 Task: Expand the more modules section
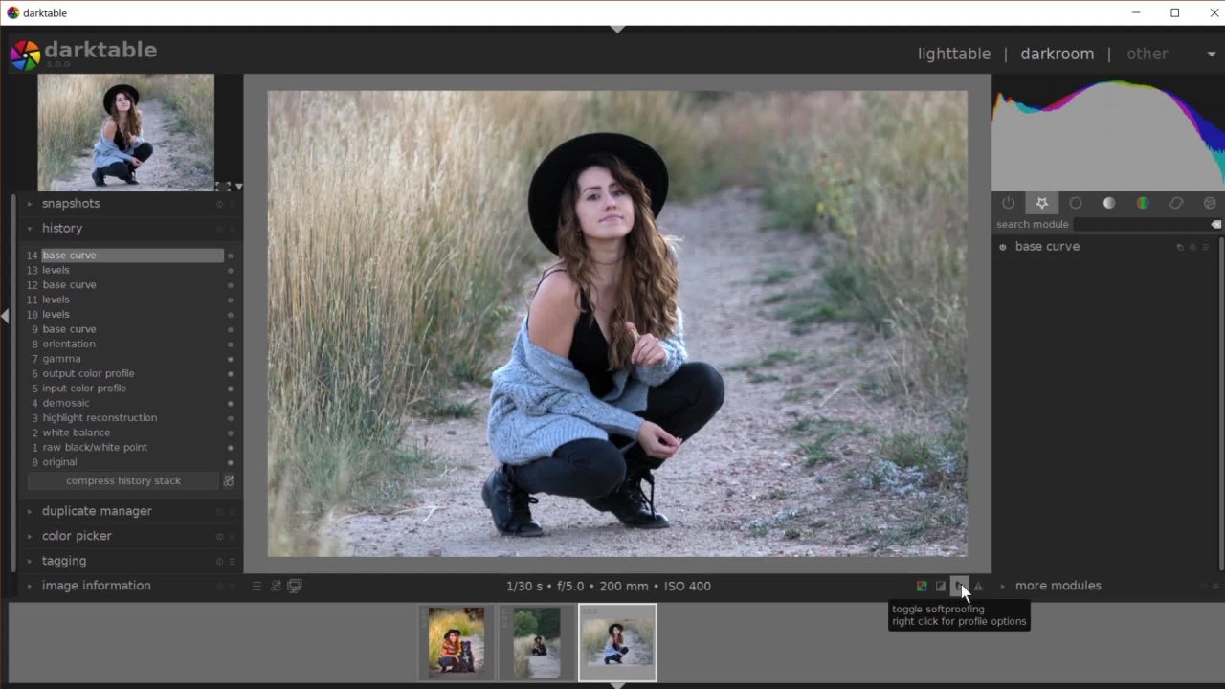[1058, 586]
